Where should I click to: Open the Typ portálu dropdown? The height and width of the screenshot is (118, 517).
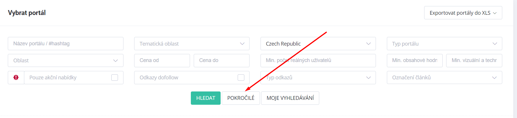444,44
